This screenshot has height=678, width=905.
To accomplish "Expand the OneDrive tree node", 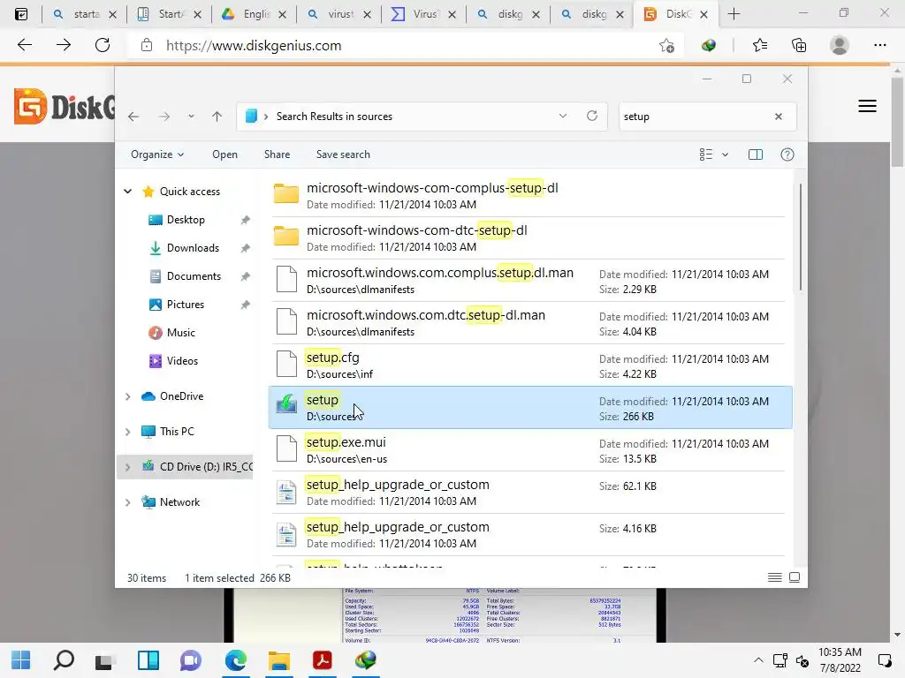I will [x=127, y=396].
